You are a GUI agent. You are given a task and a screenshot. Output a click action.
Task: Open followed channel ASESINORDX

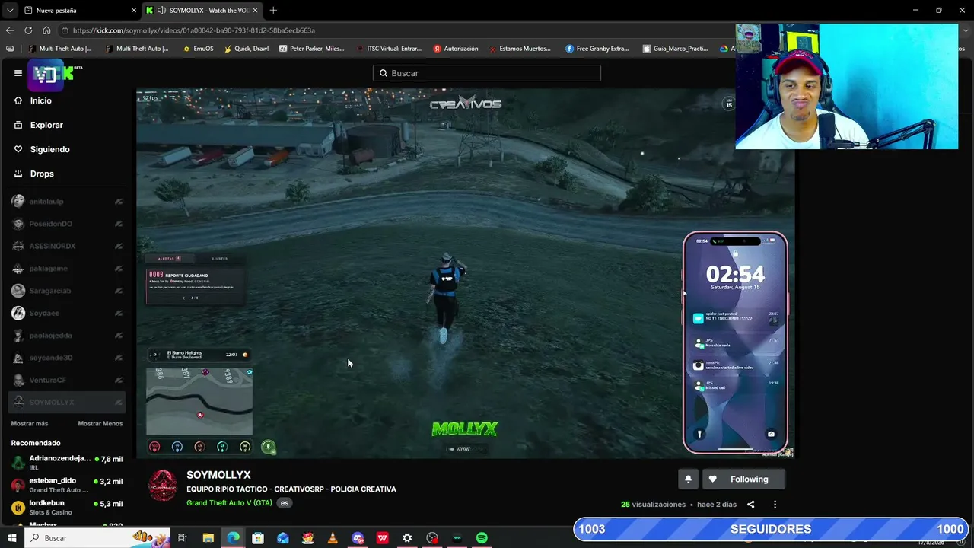(x=67, y=246)
